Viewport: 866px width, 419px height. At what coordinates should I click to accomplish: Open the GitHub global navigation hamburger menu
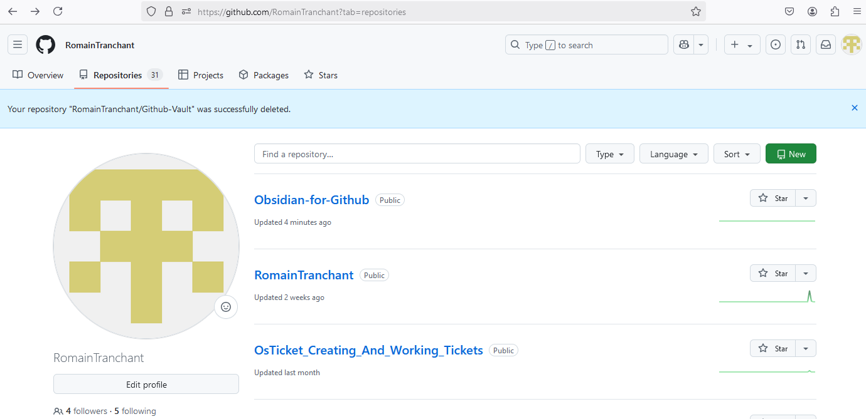[x=17, y=44]
